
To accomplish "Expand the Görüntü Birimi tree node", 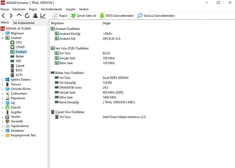I will tap(2, 89).
